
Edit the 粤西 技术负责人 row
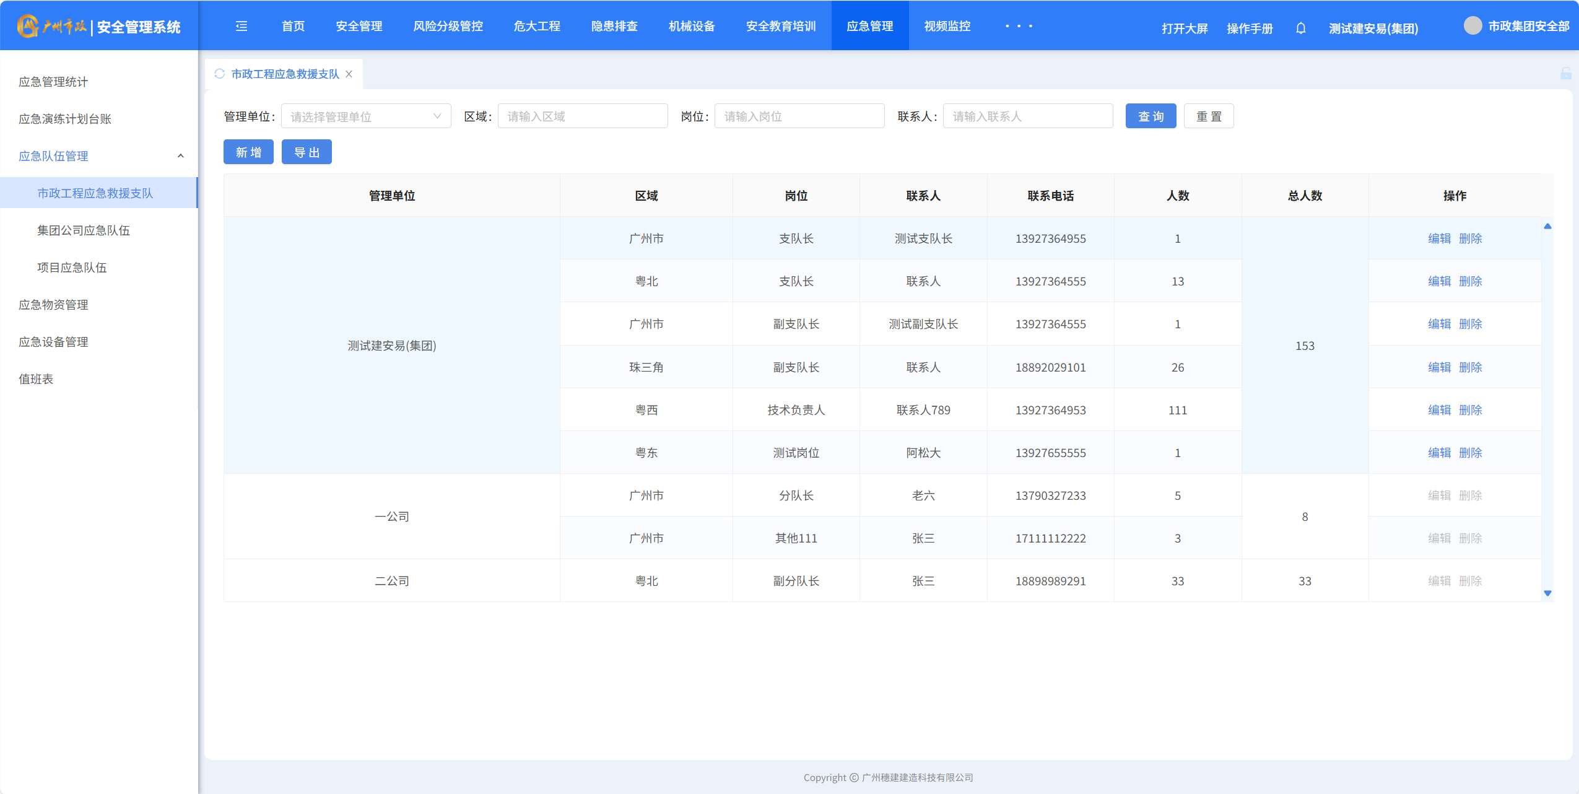coord(1439,410)
